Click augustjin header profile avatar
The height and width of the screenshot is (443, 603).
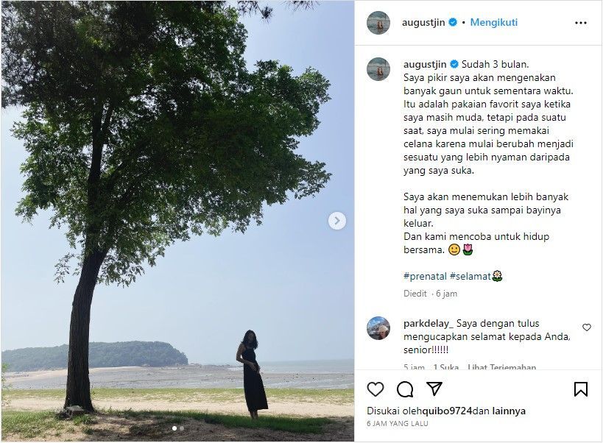(x=378, y=23)
